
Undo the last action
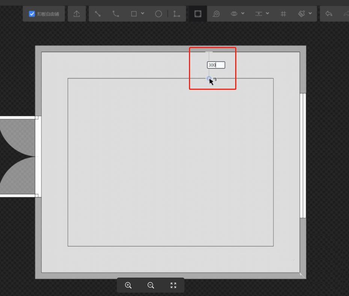(329, 14)
